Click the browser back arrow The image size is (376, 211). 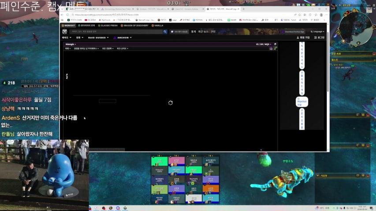62,15
